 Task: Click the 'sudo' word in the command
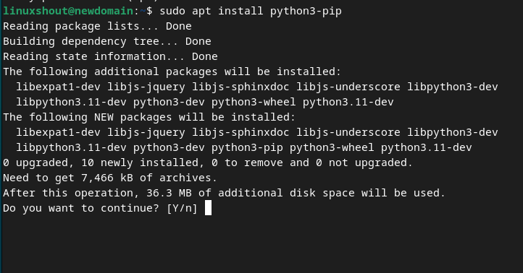[x=172, y=11]
